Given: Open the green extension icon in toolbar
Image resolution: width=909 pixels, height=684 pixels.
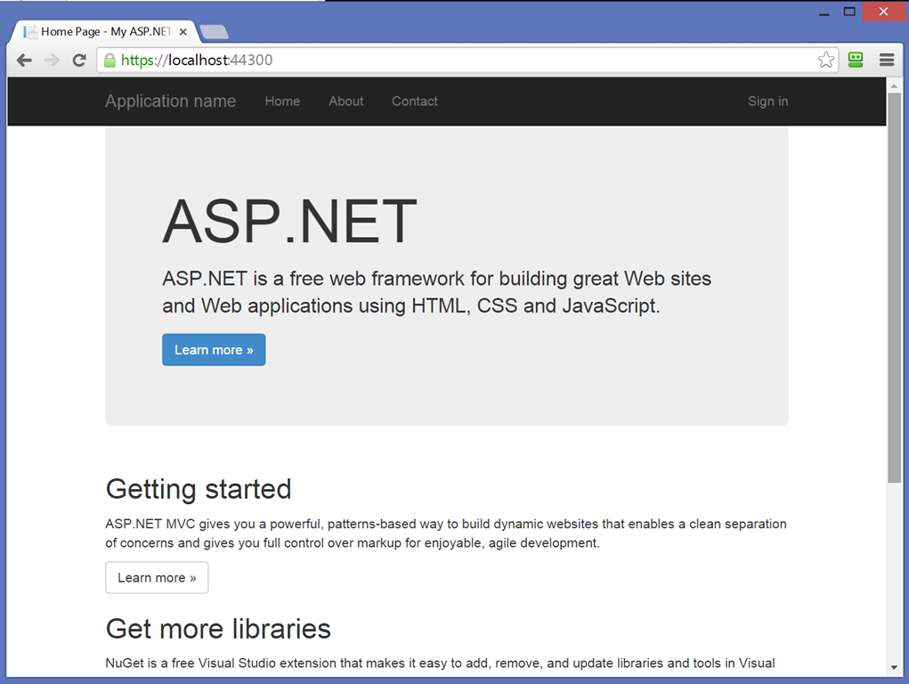Looking at the screenshot, I should (x=856, y=60).
